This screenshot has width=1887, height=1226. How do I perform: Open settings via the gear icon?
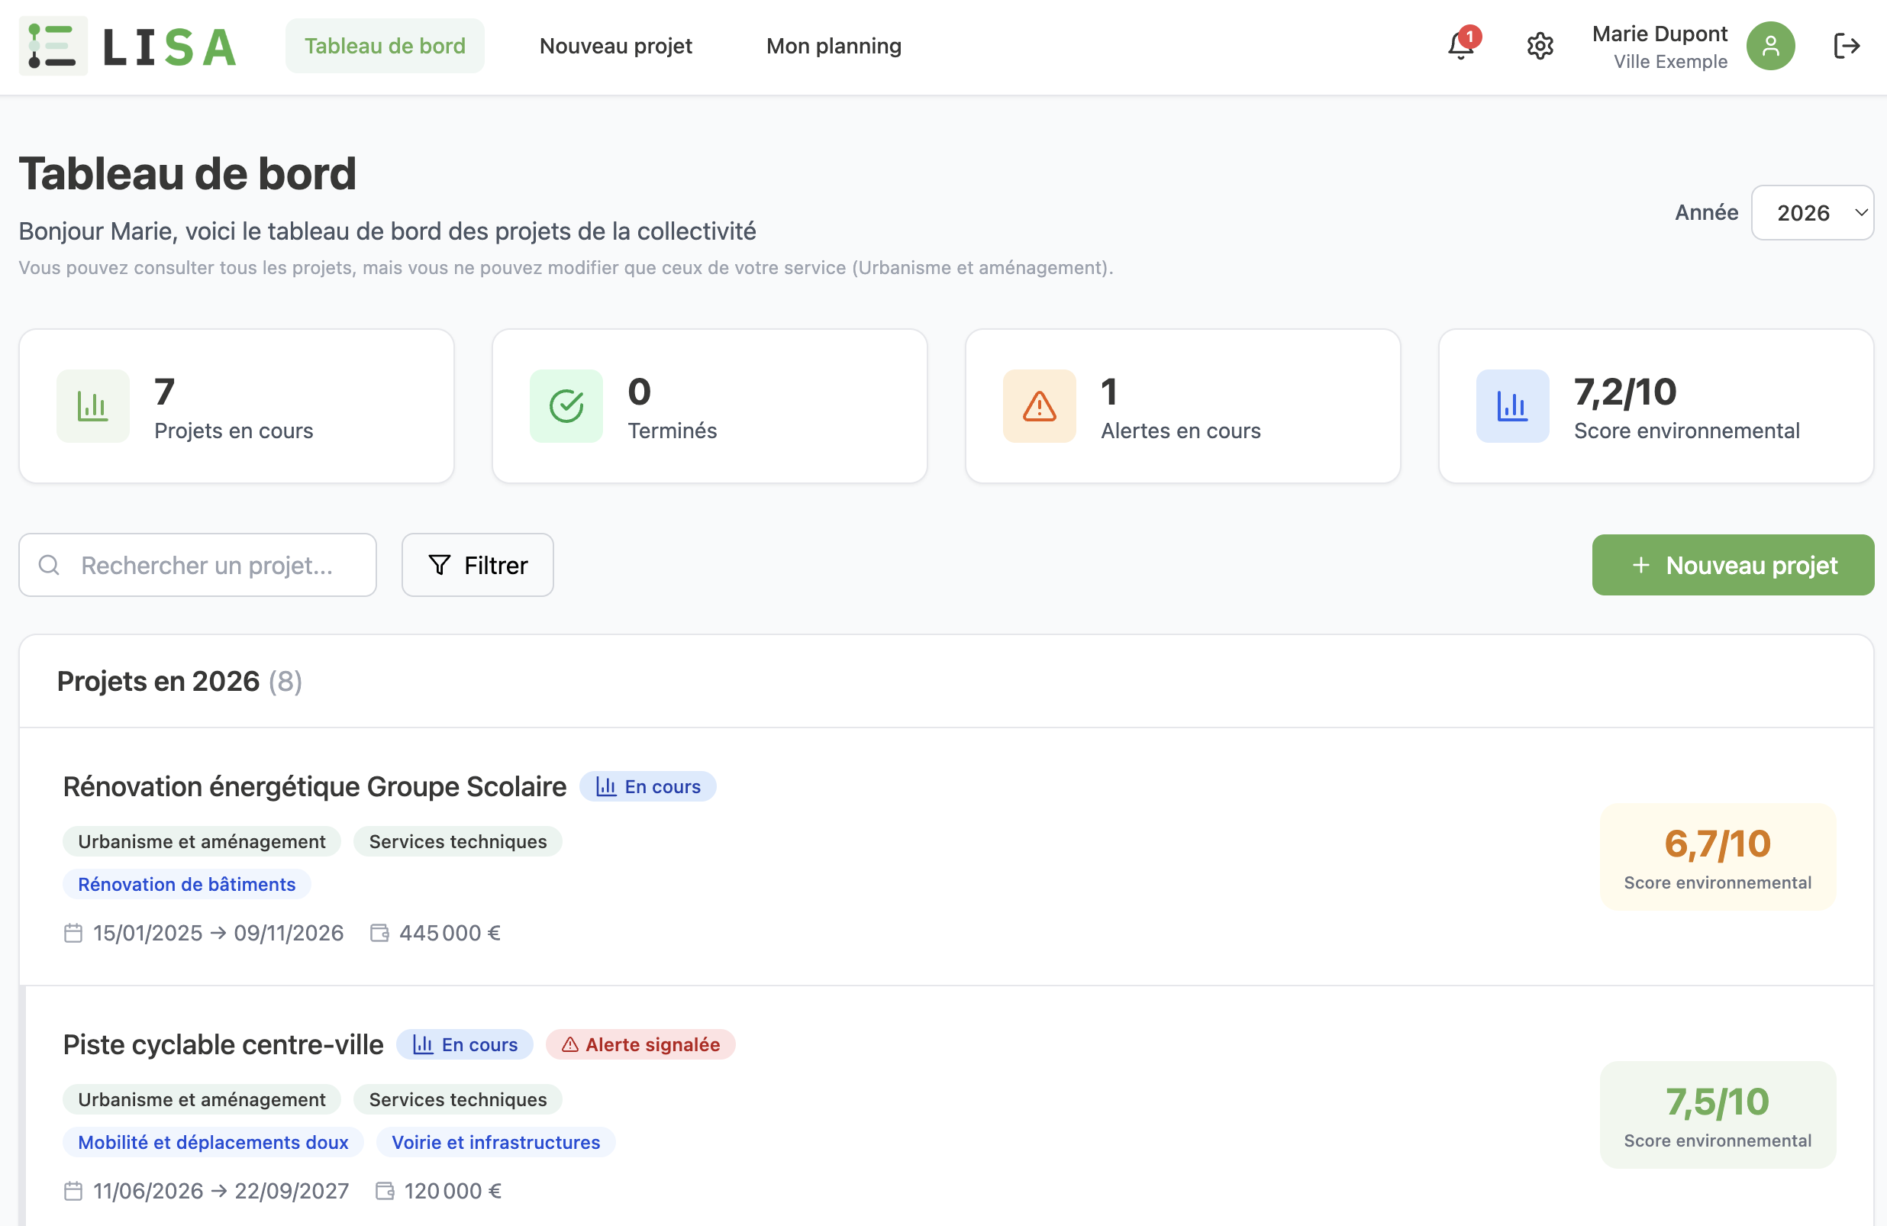(1540, 46)
